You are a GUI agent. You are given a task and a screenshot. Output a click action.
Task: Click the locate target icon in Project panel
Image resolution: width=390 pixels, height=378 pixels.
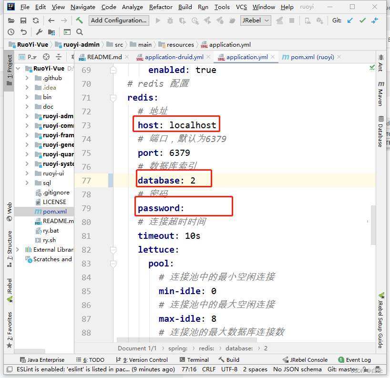click(x=46, y=57)
